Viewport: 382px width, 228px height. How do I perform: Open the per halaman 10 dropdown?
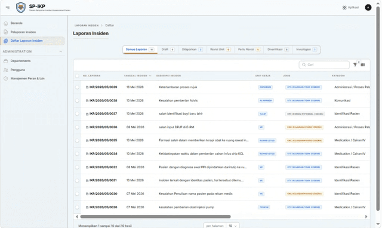233,226
